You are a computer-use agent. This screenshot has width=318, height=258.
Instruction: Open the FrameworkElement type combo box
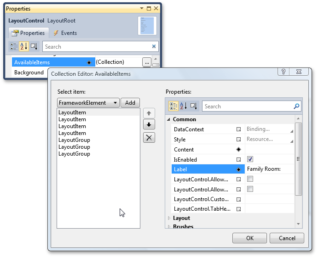click(88, 102)
